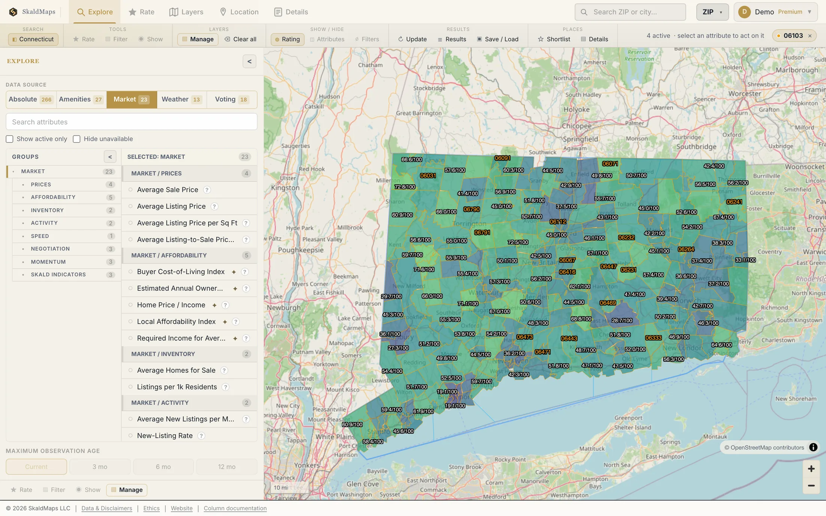
Task: Open the Data & Disclaimers link
Action: [x=107, y=508]
